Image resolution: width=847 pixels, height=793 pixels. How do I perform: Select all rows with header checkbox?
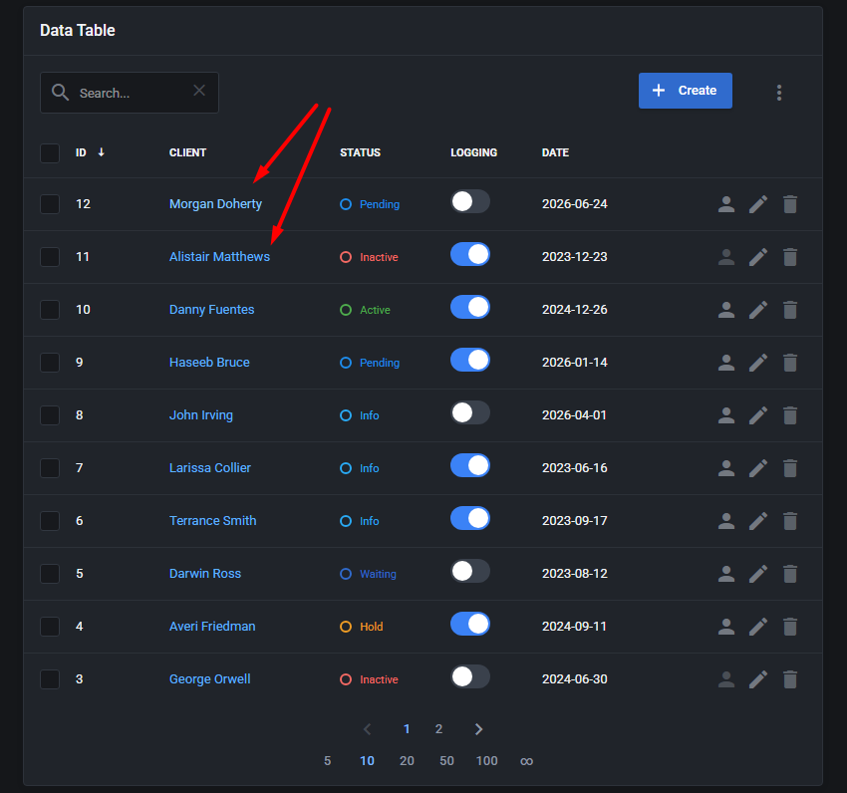[x=50, y=152]
